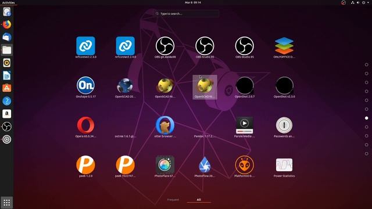372x209 pixels.
Task: Open Thunderbird mail from the dock
Action: coord(6,37)
